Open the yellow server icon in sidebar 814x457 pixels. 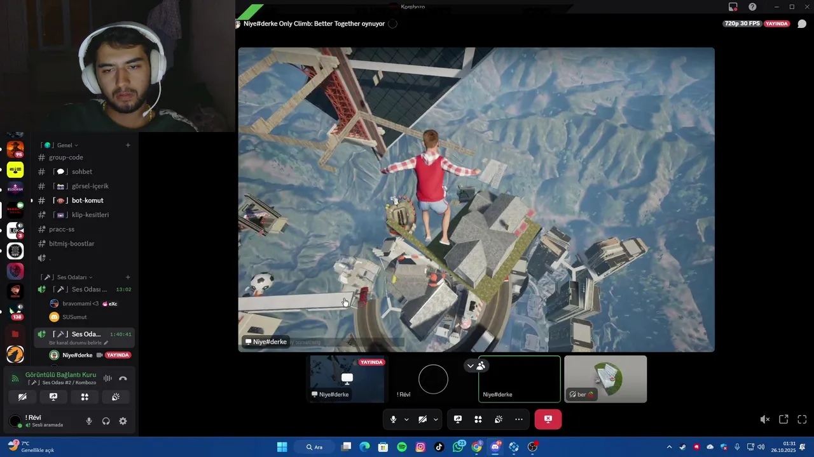click(x=15, y=169)
